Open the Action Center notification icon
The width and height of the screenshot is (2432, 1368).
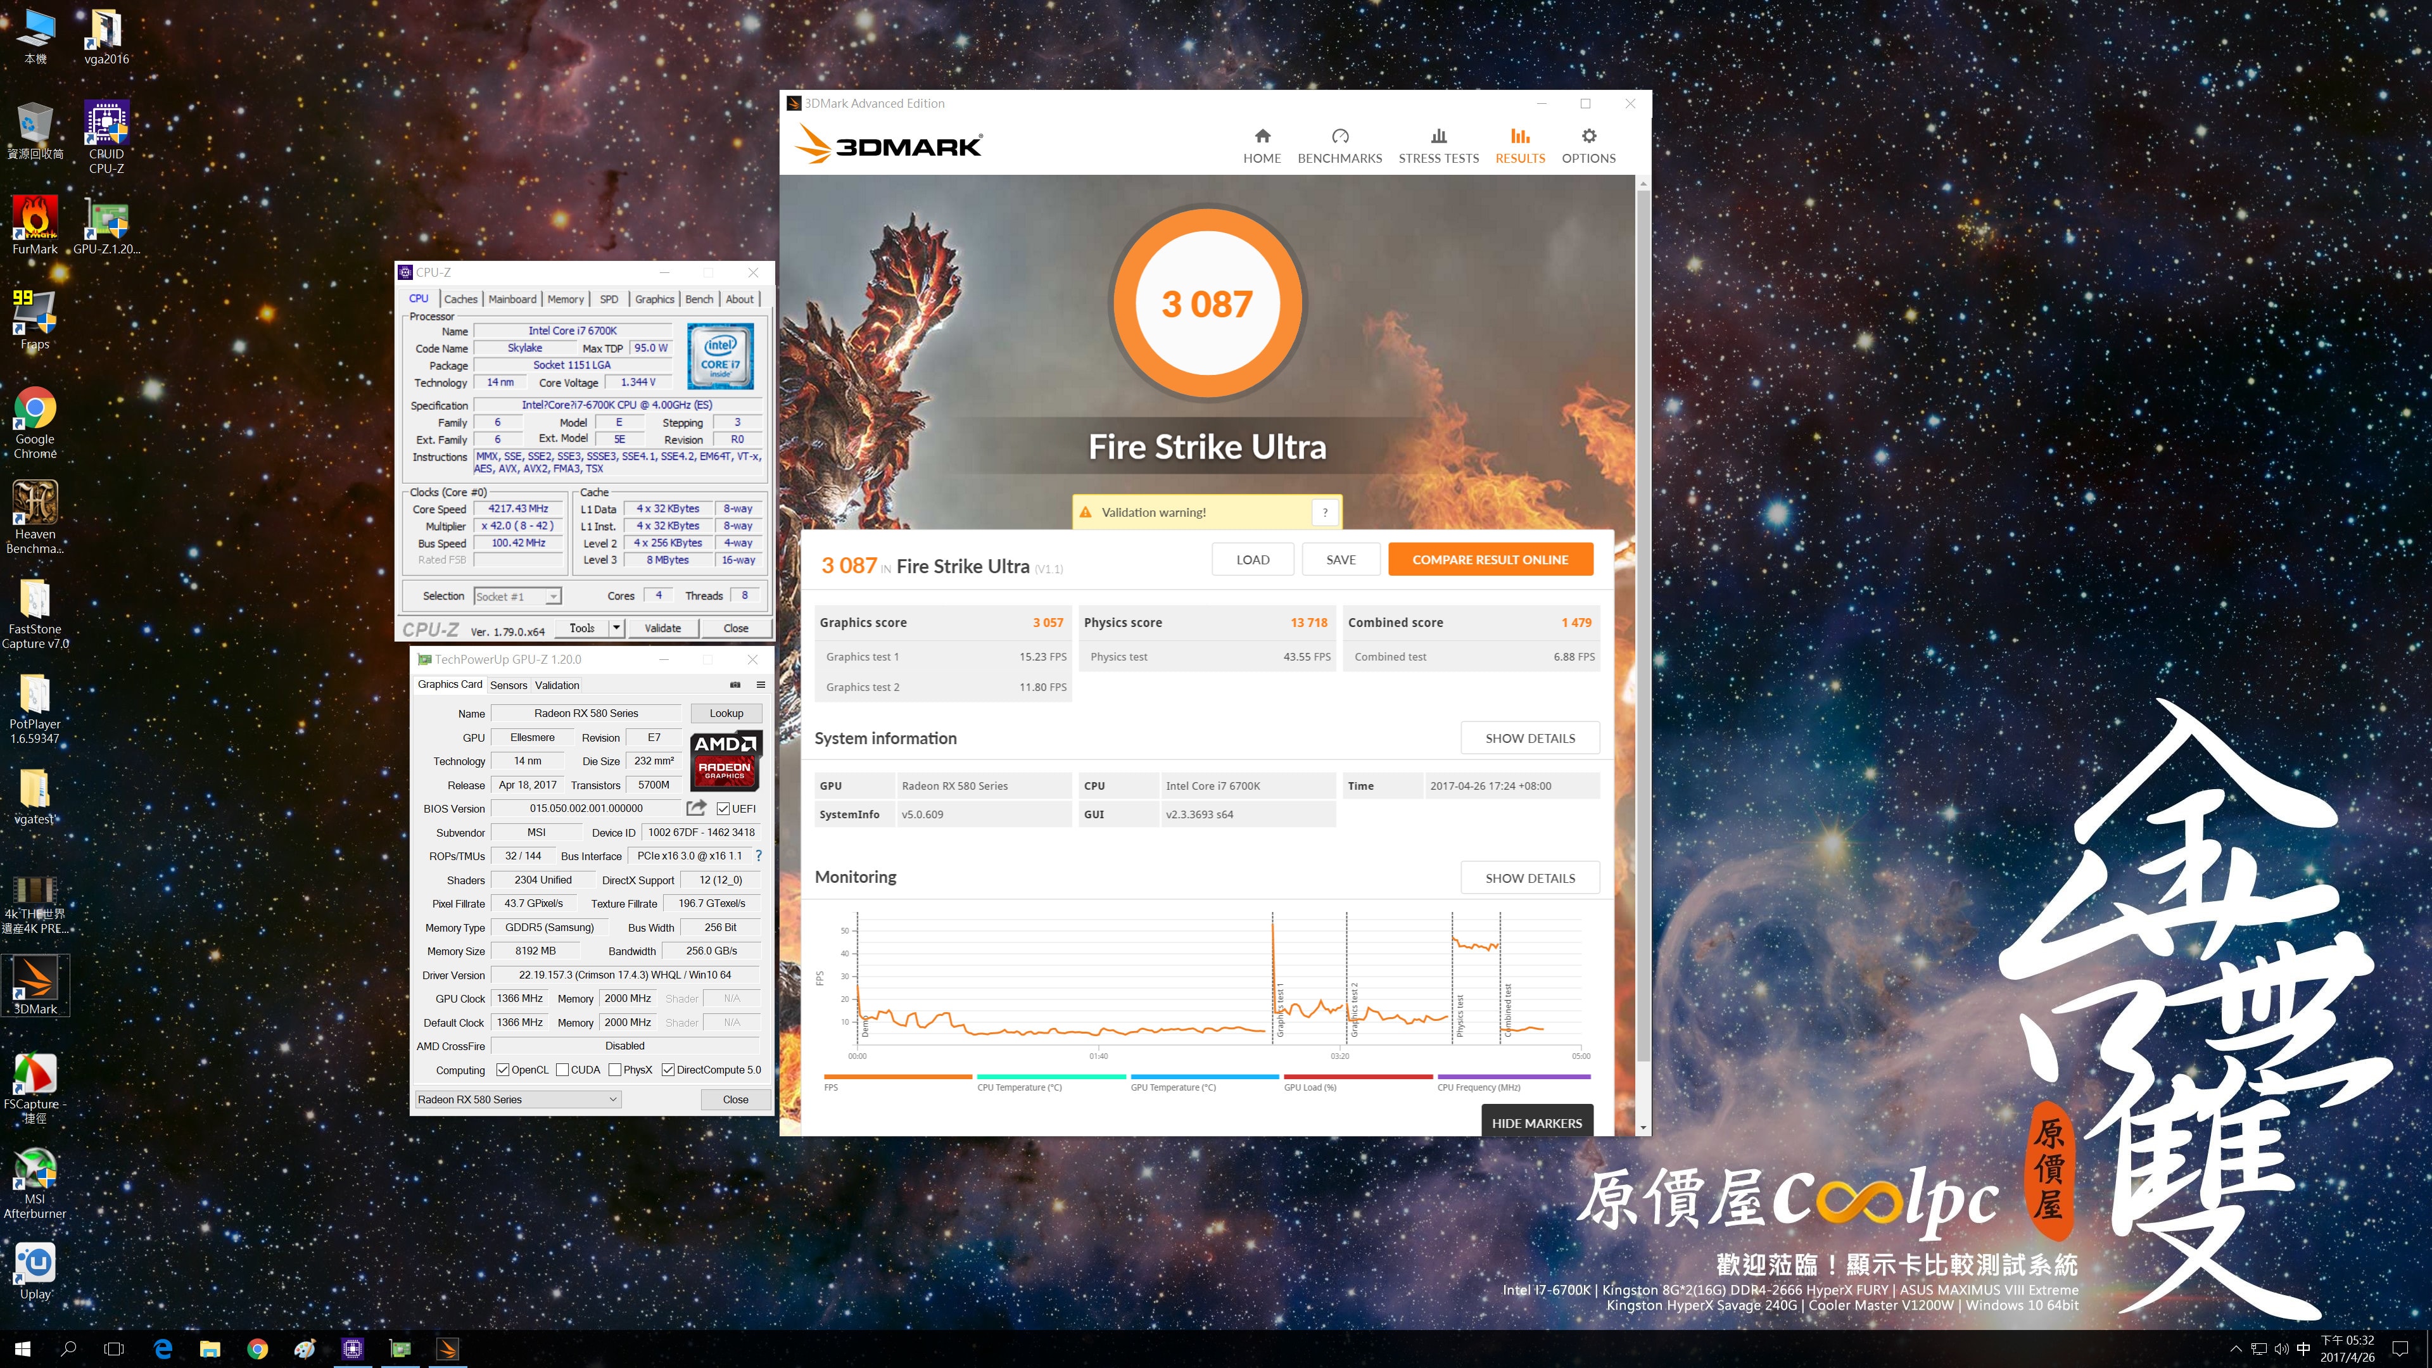coord(2400,1348)
